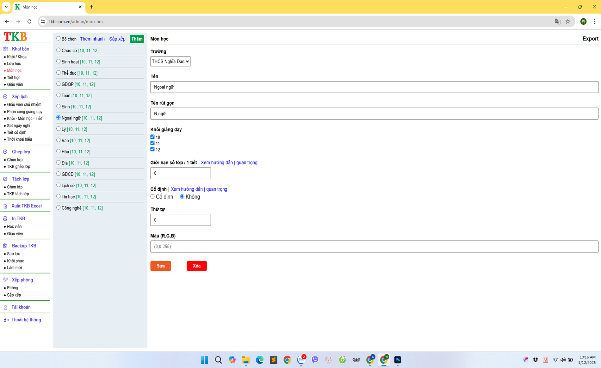
Task: Open the tab search dropdown arrow
Action: click(6, 7)
